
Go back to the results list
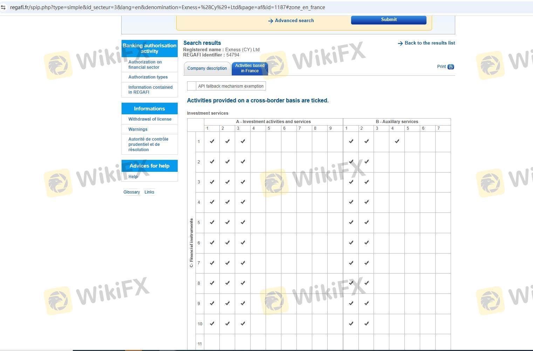[430, 43]
